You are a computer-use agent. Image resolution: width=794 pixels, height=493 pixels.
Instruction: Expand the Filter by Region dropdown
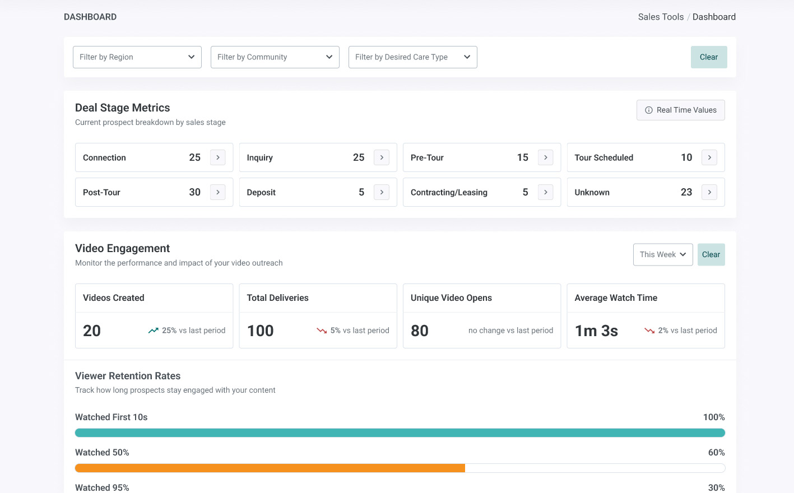137,57
